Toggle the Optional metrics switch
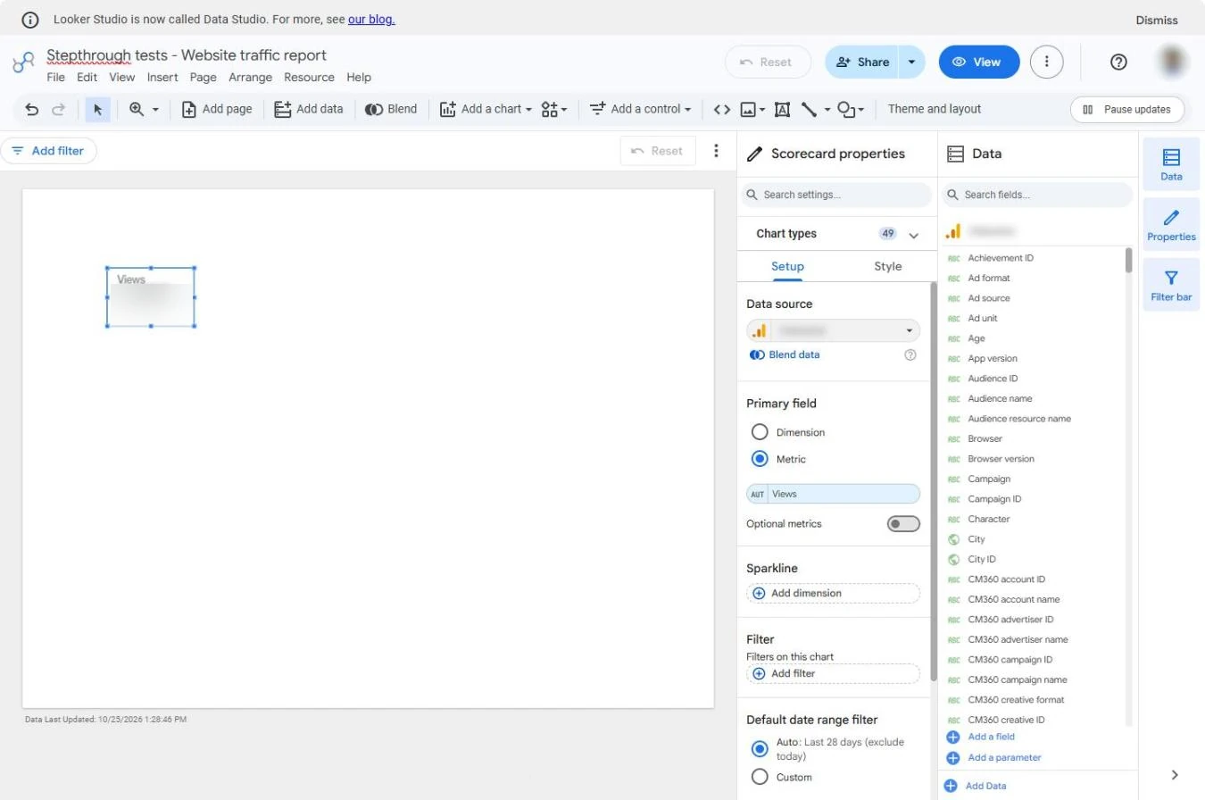Screen dimensions: 1205x800 903,524
